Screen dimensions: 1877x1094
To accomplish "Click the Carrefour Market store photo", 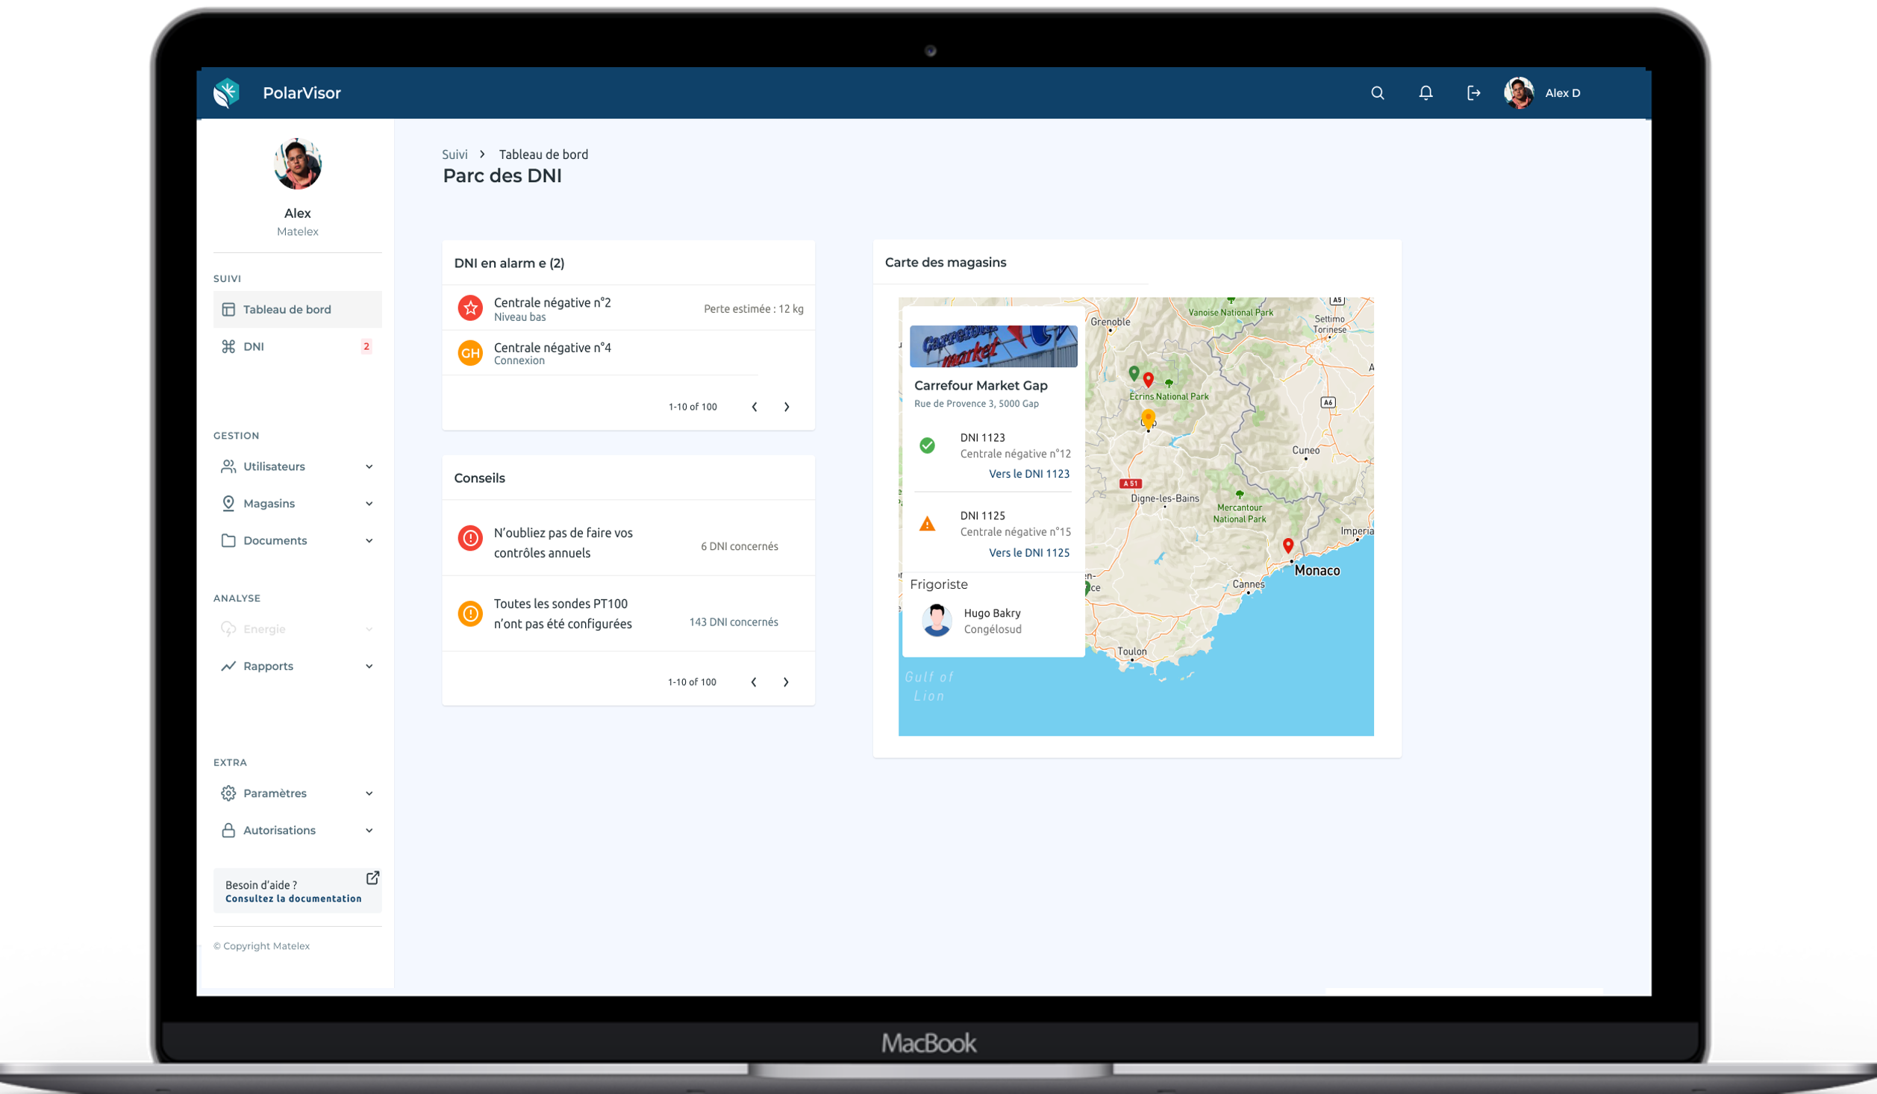I will 993,346.
